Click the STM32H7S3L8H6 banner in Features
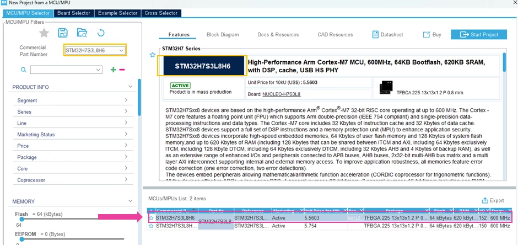The image size is (518, 245). (203, 66)
